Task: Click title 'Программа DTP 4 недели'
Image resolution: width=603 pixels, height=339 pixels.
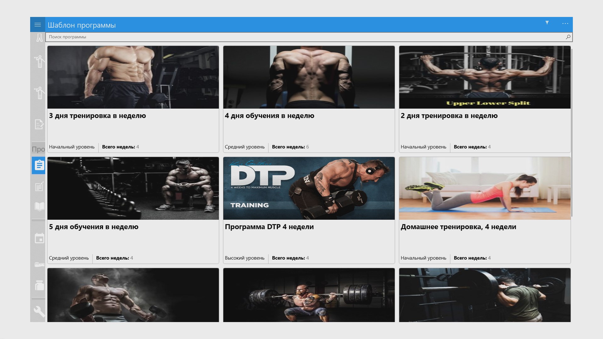Action: [269, 227]
